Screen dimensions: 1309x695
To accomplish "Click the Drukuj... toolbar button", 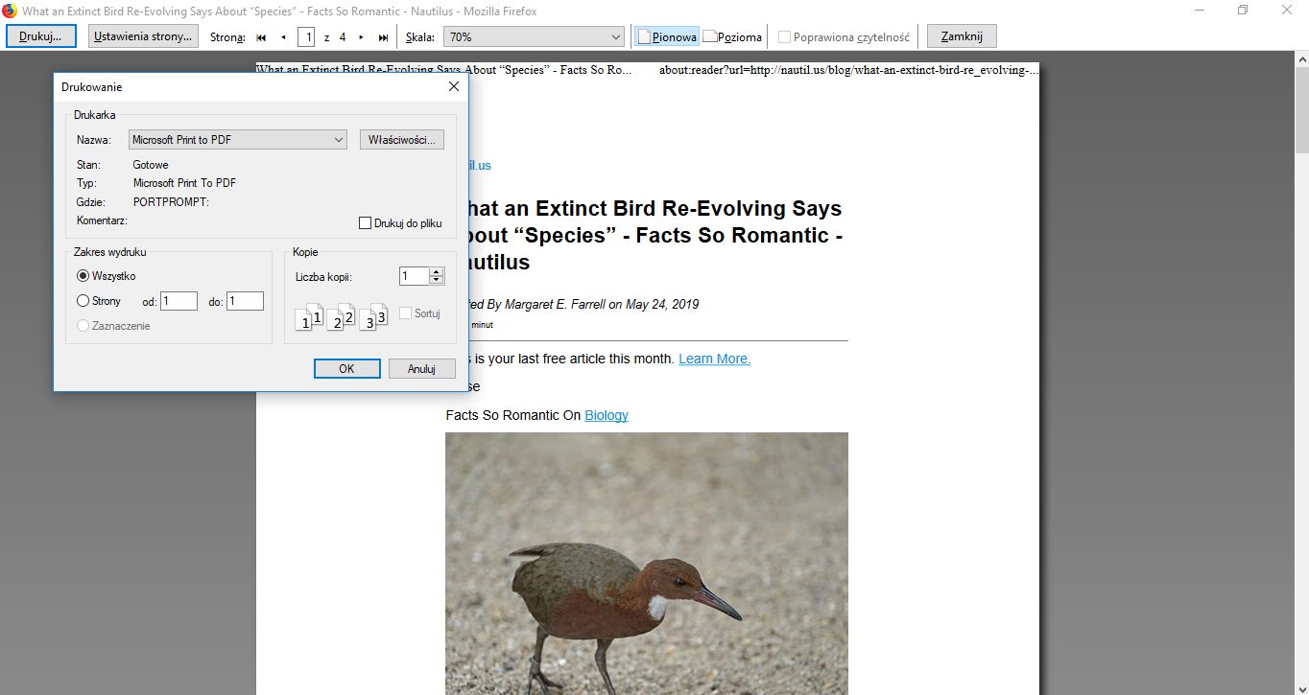I will [x=40, y=36].
